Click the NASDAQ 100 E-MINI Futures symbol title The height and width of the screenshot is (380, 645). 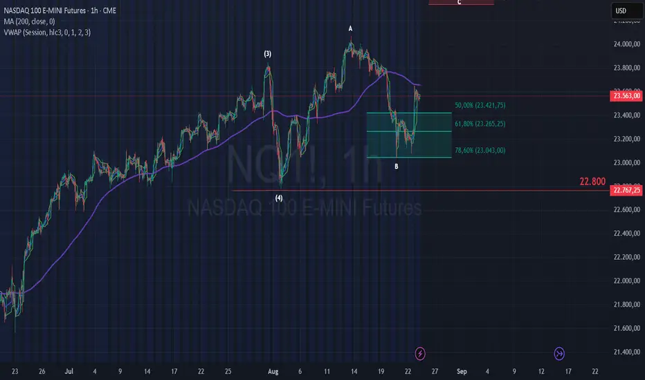click(x=60, y=10)
